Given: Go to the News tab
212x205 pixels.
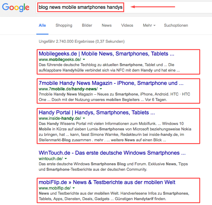Looking at the screenshot, I should [107, 25].
